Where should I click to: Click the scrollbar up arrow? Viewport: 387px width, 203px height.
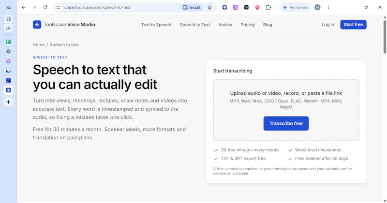[x=385, y=17]
